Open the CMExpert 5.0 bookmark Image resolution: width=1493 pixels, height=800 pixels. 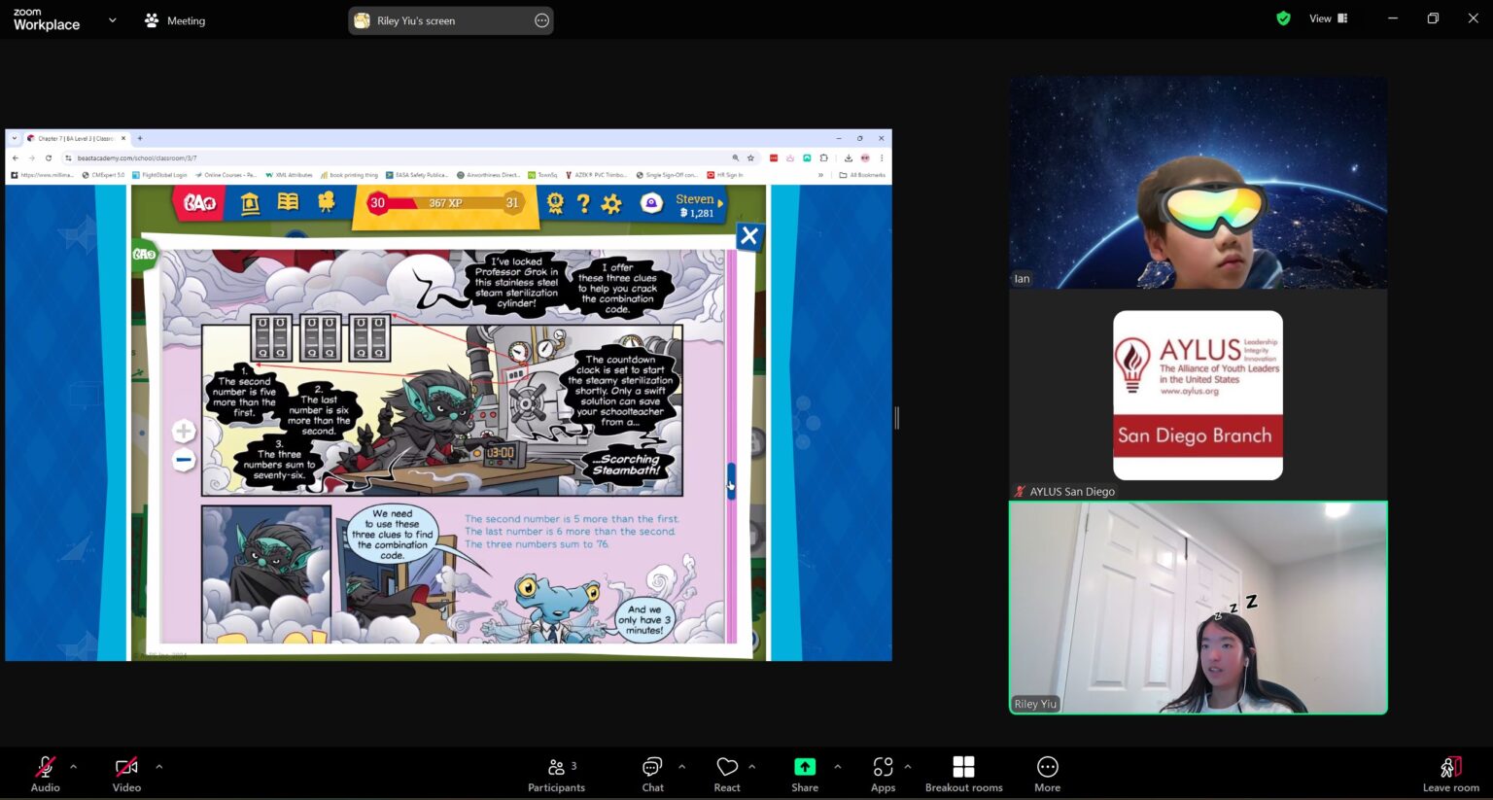[x=104, y=175]
